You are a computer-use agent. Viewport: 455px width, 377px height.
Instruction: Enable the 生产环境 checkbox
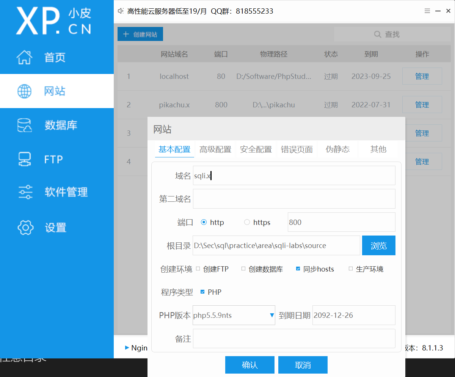(351, 269)
